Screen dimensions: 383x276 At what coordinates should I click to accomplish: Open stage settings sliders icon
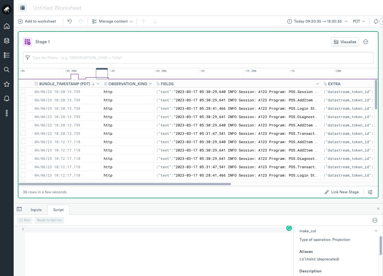pyautogui.click(x=370, y=192)
